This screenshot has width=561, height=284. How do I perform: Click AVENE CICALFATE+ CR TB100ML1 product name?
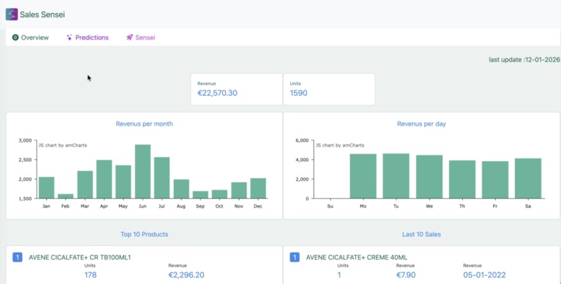80,257
